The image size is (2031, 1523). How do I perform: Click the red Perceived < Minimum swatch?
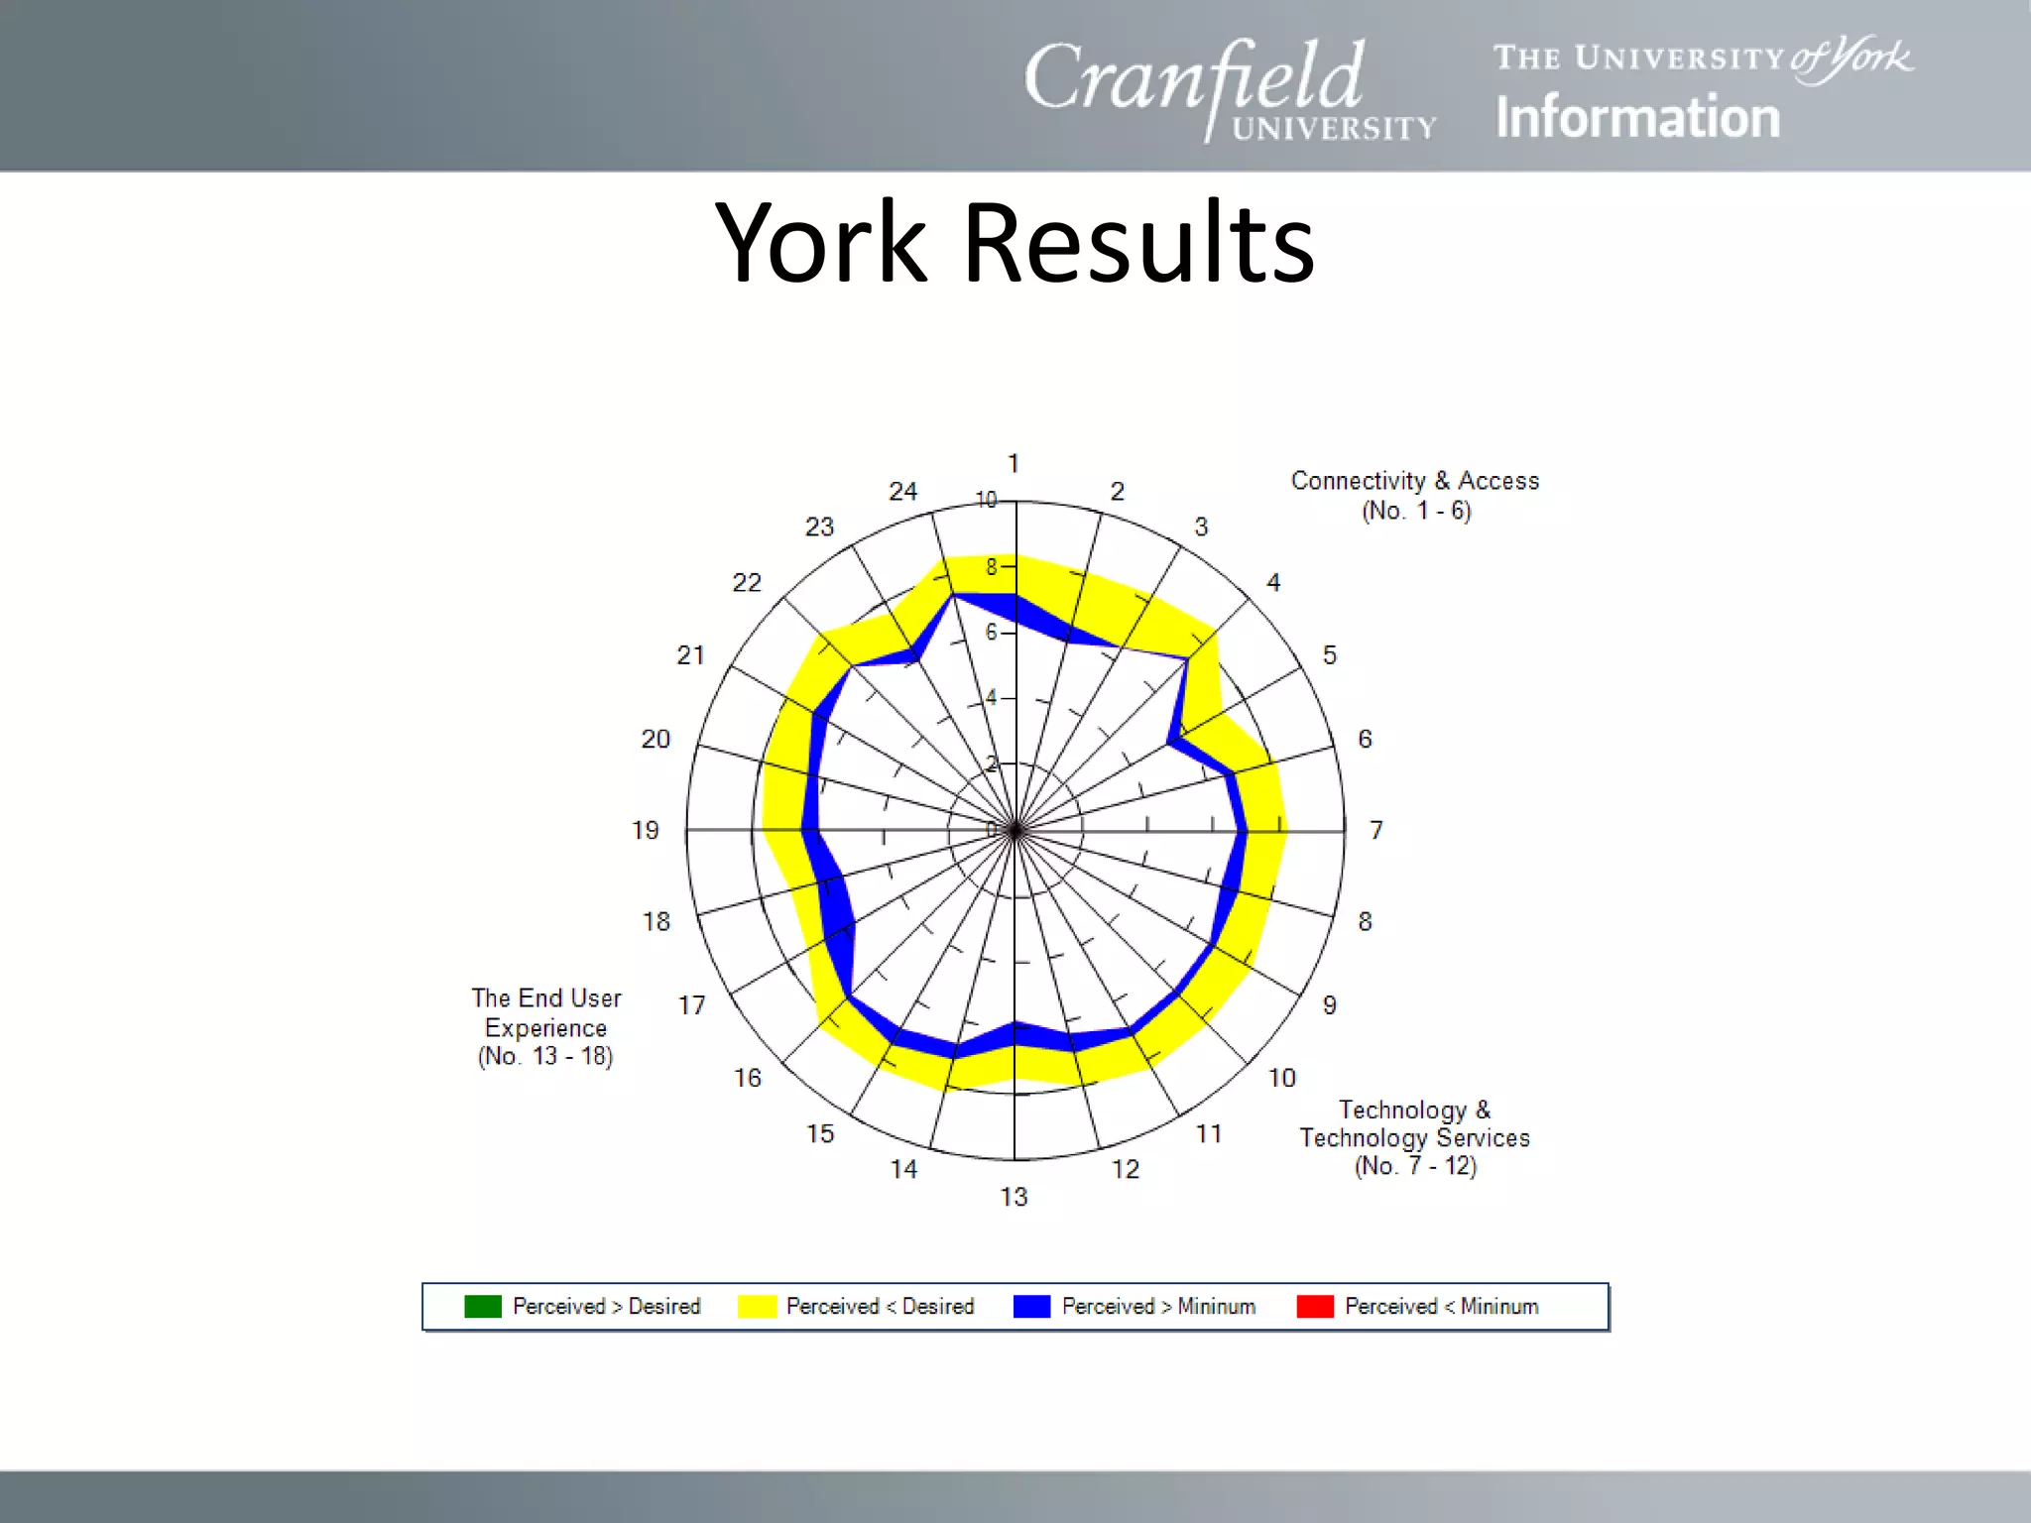tap(1315, 1306)
